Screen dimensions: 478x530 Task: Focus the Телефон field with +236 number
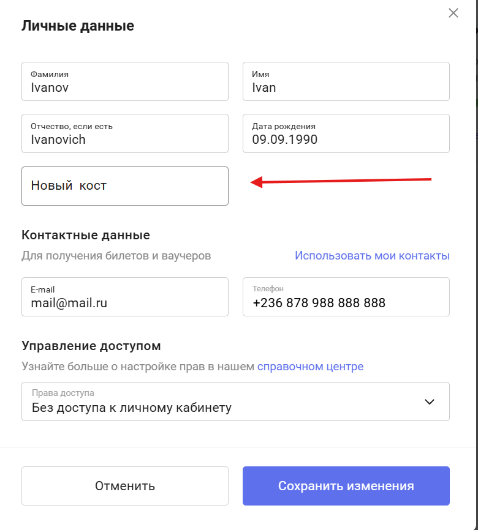click(346, 297)
